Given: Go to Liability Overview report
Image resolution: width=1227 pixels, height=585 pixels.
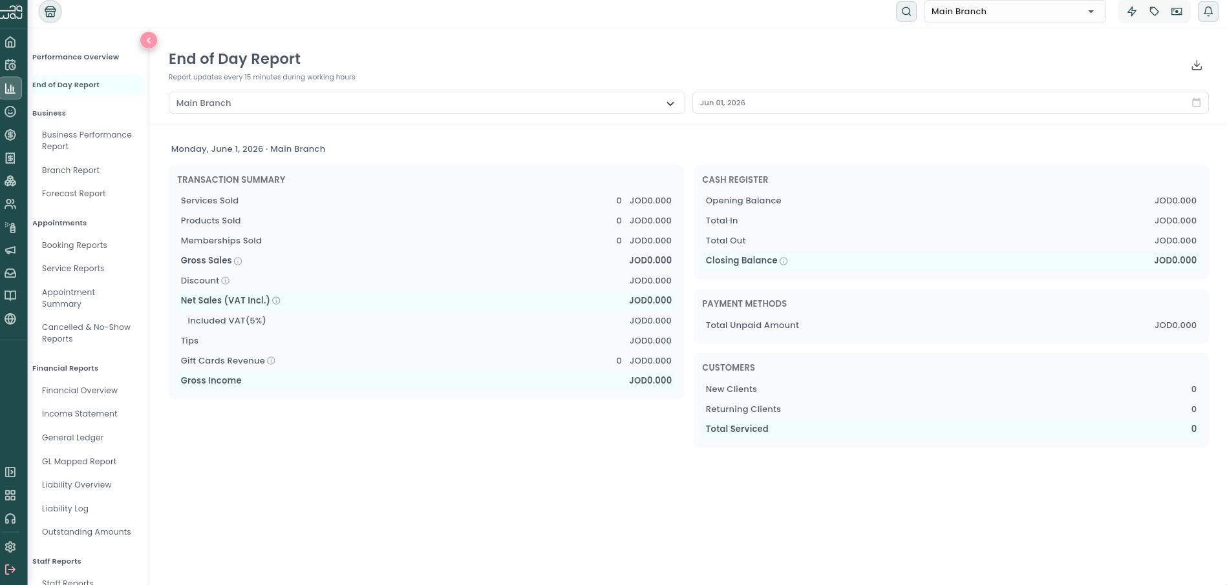Looking at the screenshot, I should pyautogui.click(x=76, y=485).
